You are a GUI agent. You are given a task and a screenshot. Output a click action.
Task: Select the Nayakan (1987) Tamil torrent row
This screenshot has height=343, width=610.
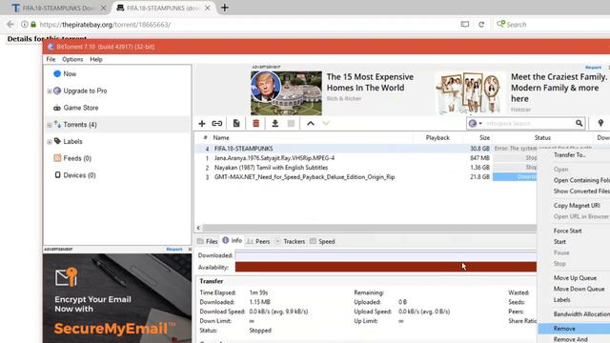pos(366,168)
